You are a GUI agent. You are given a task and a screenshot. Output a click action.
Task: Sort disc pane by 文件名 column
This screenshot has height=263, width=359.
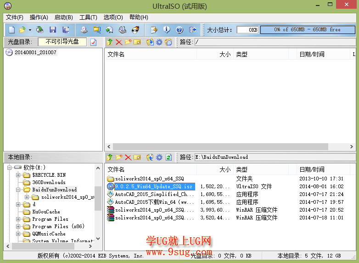pyautogui.click(x=151, y=55)
